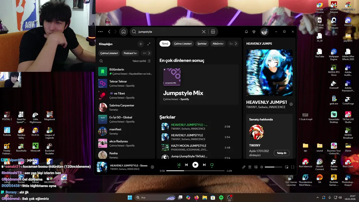Open the Browse icon beside search

coord(213,32)
